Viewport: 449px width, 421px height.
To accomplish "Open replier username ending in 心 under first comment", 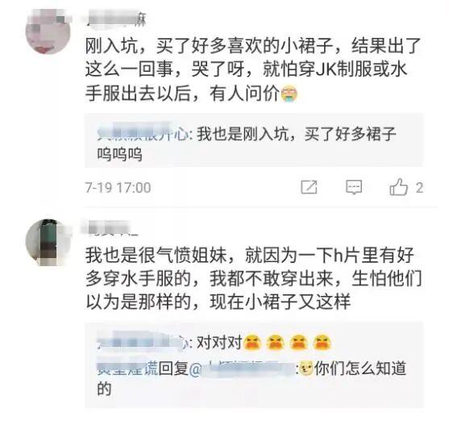I will (x=143, y=133).
